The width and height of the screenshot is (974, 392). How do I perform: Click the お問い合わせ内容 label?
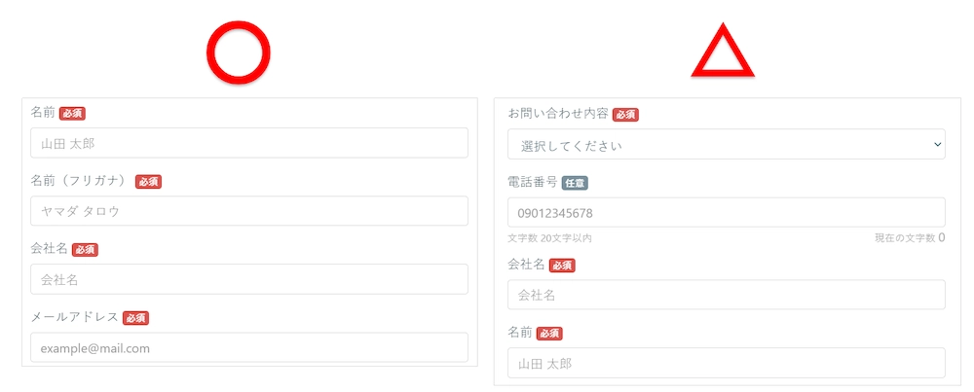(558, 114)
